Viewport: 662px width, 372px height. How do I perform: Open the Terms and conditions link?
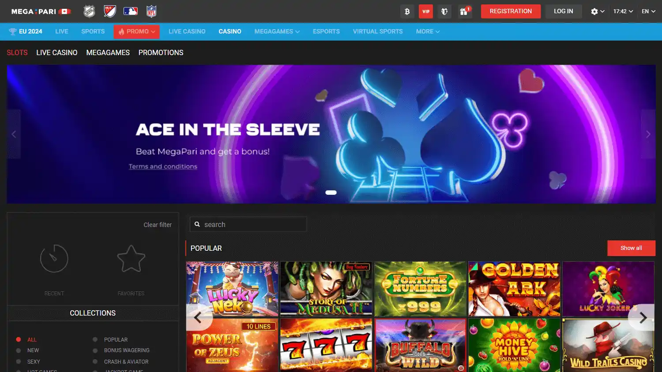click(x=163, y=167)
